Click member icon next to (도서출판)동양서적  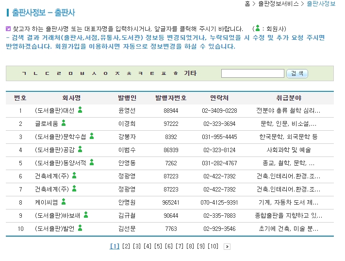click(x=92, y=162)
